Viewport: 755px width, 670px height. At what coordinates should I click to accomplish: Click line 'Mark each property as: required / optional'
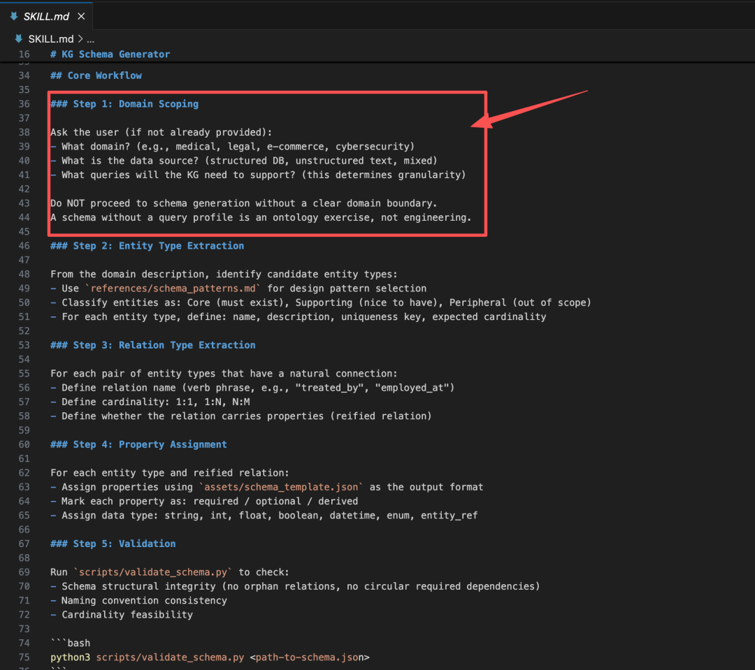pos(204,502)
